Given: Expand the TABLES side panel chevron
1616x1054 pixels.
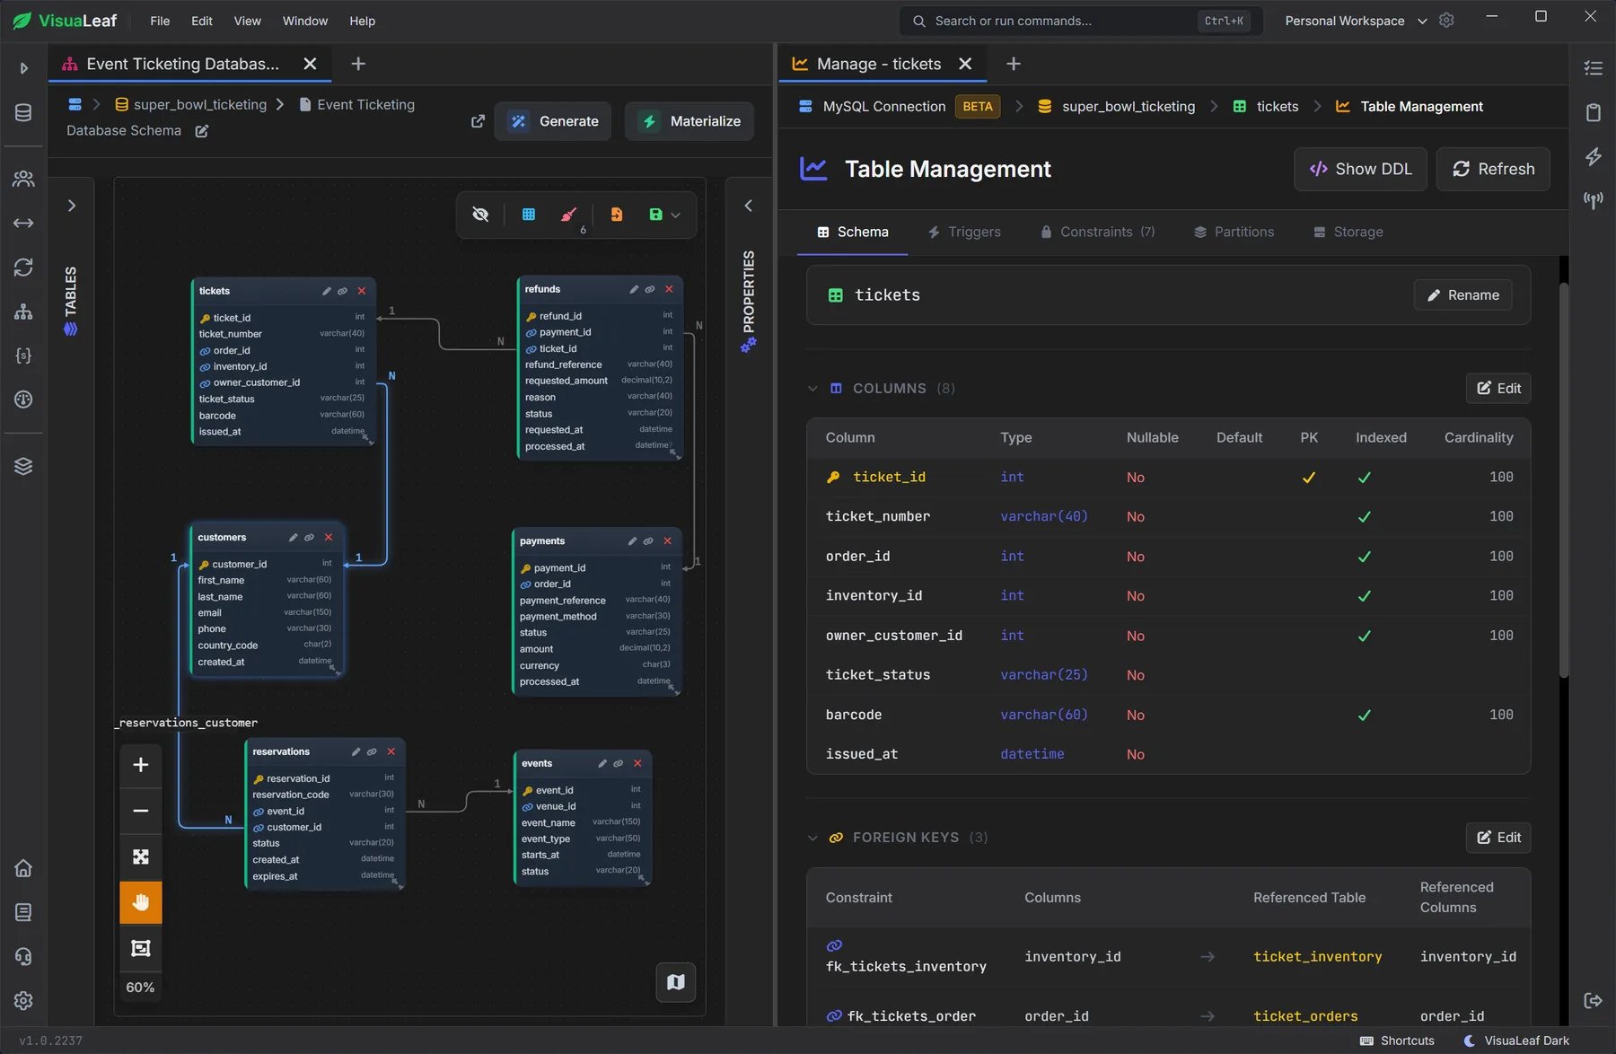Looking at the screenshot, I should tap(72, 206).
